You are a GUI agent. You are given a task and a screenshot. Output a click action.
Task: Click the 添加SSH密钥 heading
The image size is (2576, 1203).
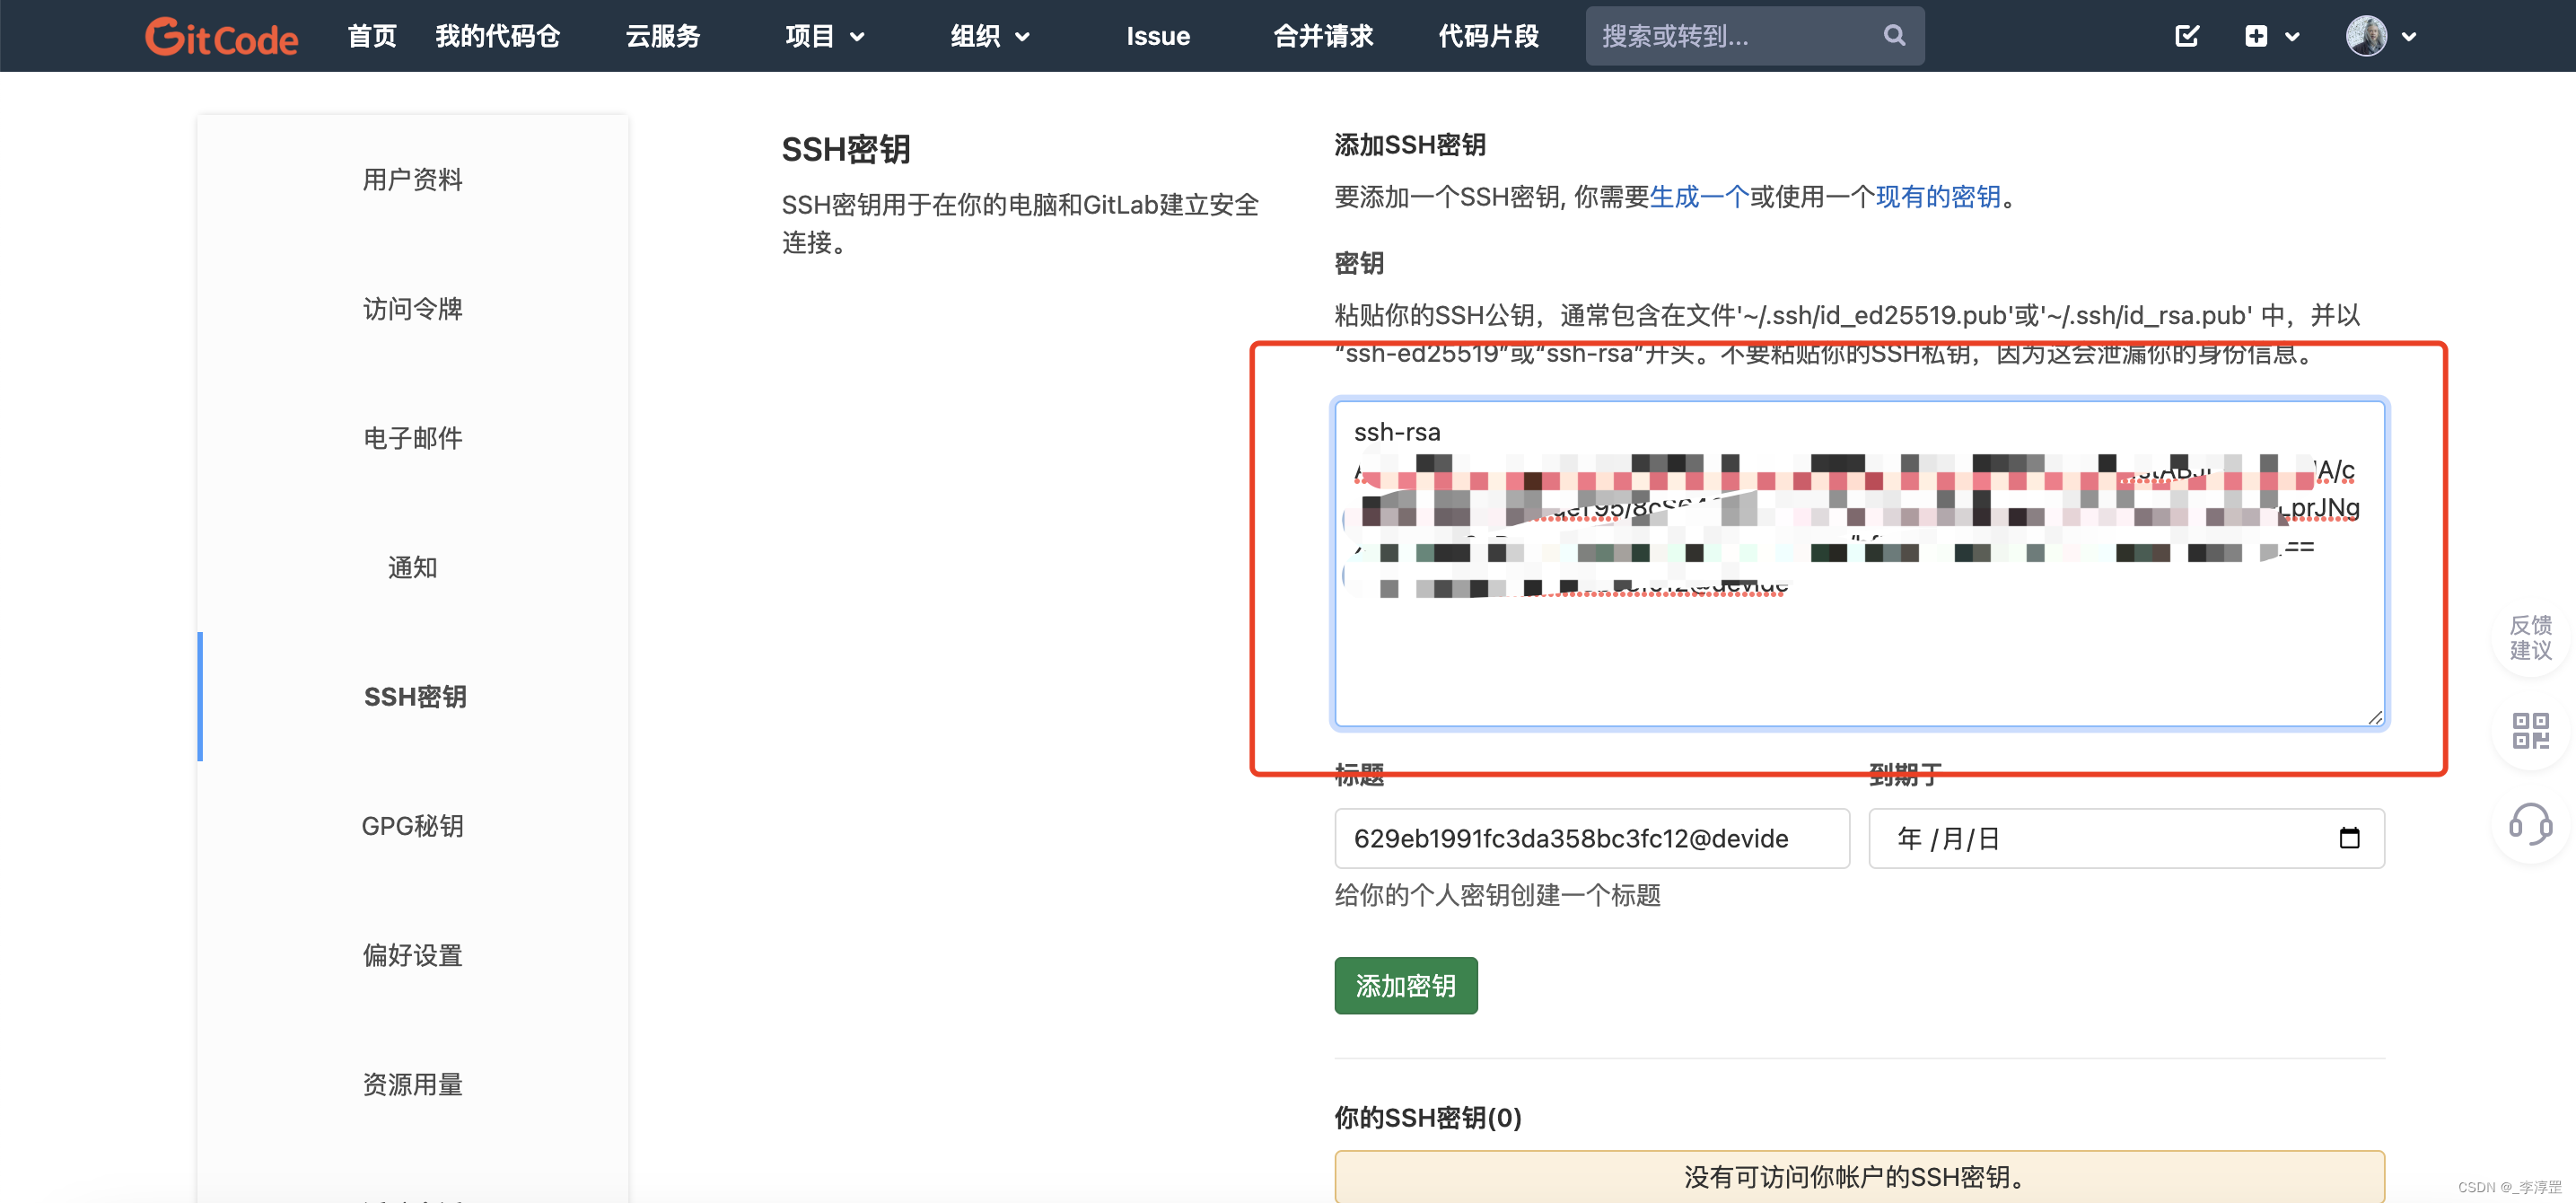click(x=1410, y=145)
